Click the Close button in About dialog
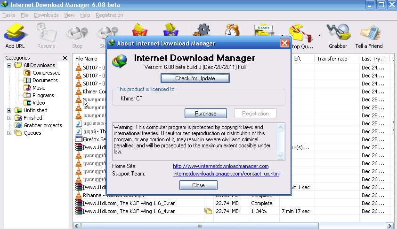Viewport: 397px width, 229px height. tap(198, 185)
